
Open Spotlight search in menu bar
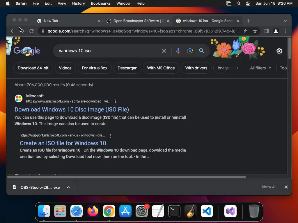[239, 3]
